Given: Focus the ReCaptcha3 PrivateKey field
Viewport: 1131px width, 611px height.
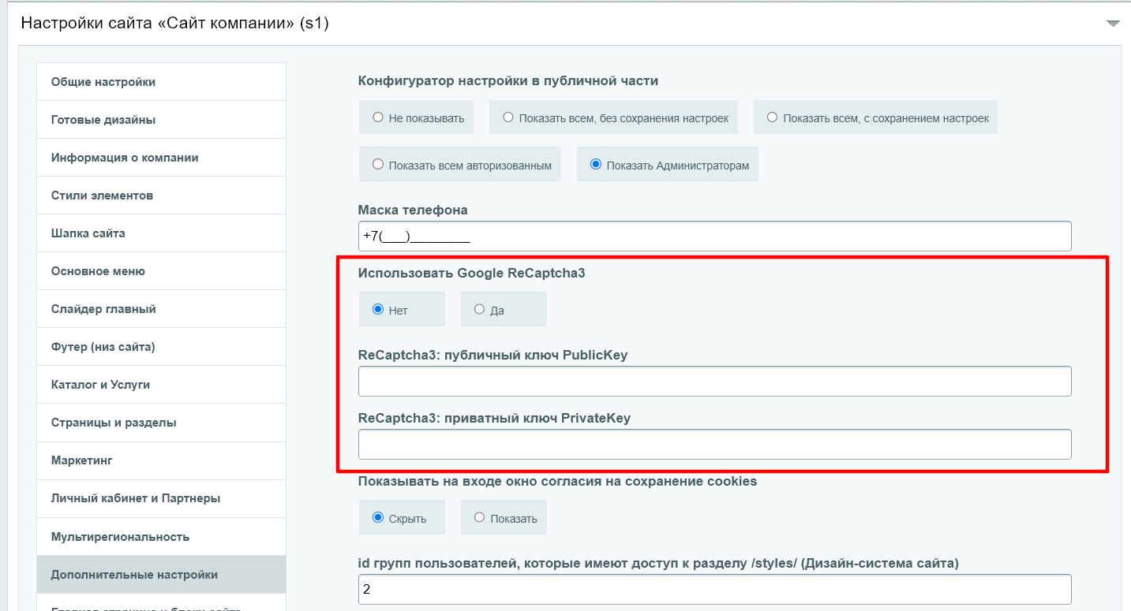Looking at the screenshot, I should pyautogui.click(x=714, y=444).
